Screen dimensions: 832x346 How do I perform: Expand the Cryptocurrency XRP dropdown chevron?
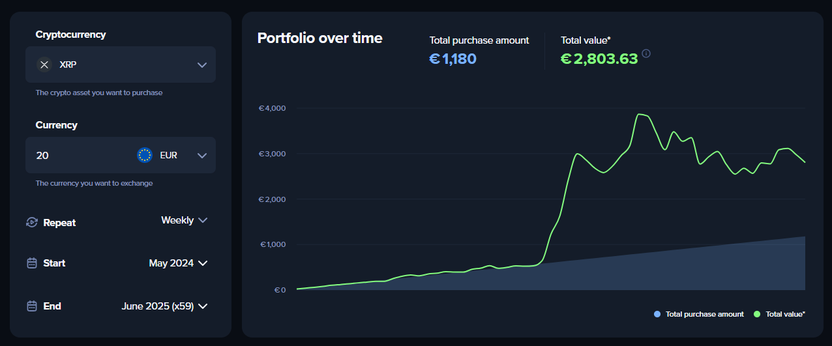click(202, 65)
